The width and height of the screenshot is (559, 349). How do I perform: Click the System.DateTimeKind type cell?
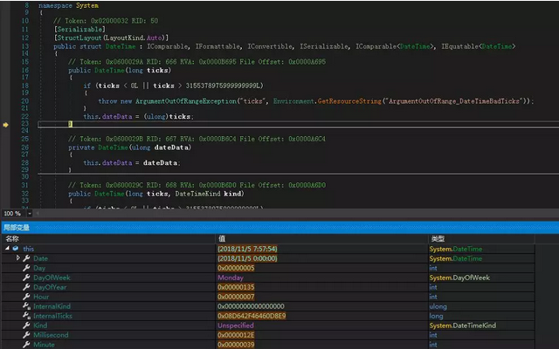(x=462, y=325)
